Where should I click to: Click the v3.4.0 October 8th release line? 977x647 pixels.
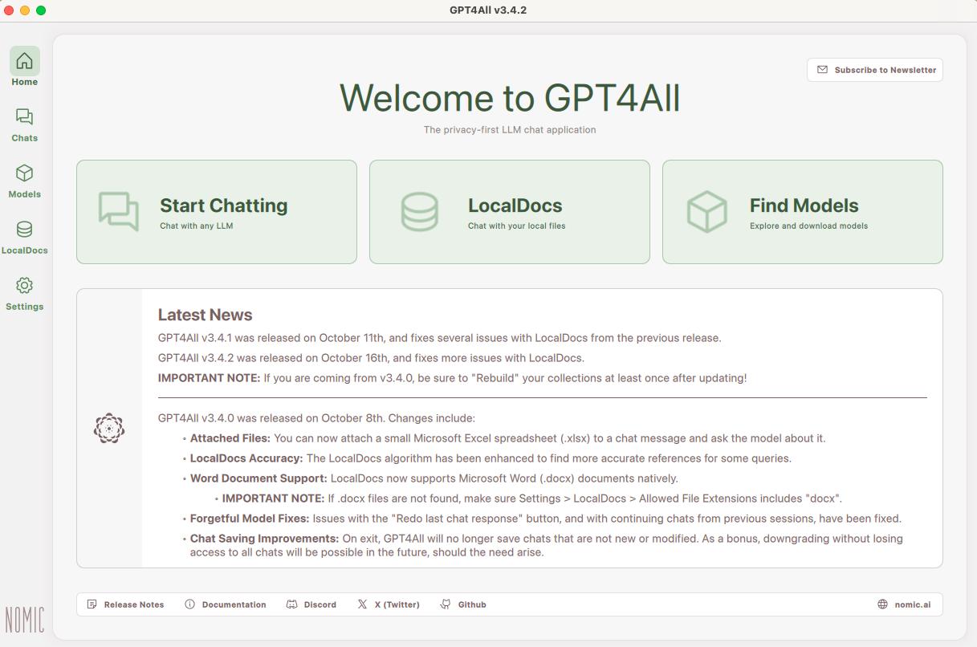316,418
